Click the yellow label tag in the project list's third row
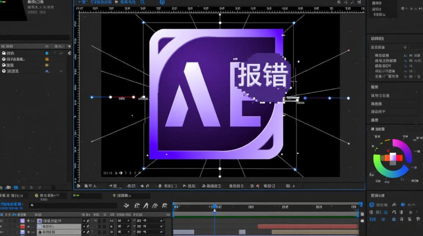The image size is (423, 236). pyautogui.click(x=47, y=65)
